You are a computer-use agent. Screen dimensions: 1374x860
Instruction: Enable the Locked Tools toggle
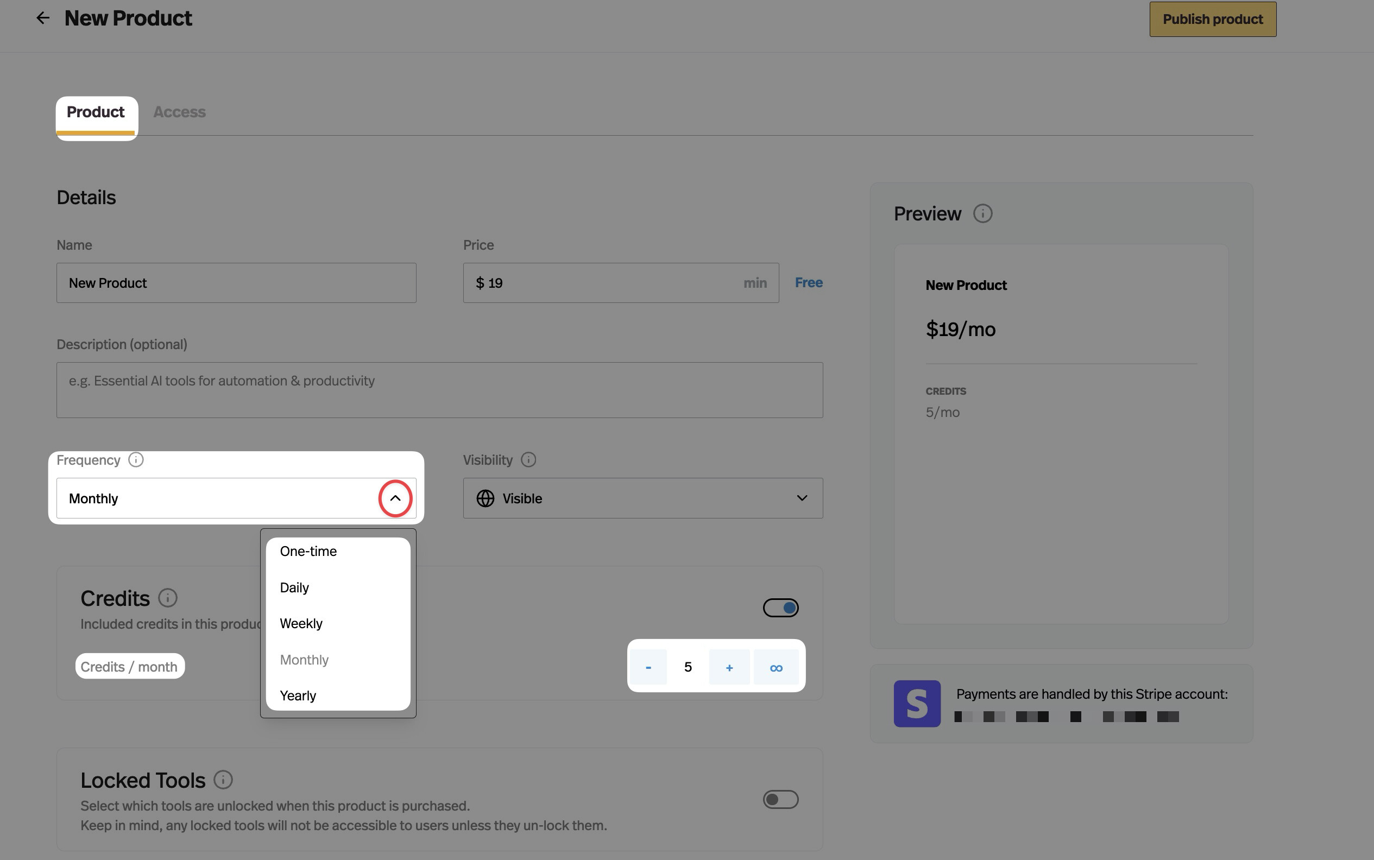click(780, 800)
